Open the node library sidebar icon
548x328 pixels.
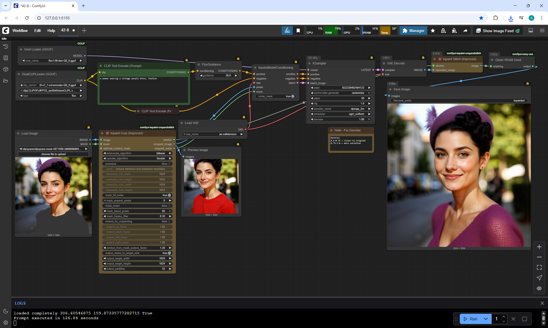[5, 58]
